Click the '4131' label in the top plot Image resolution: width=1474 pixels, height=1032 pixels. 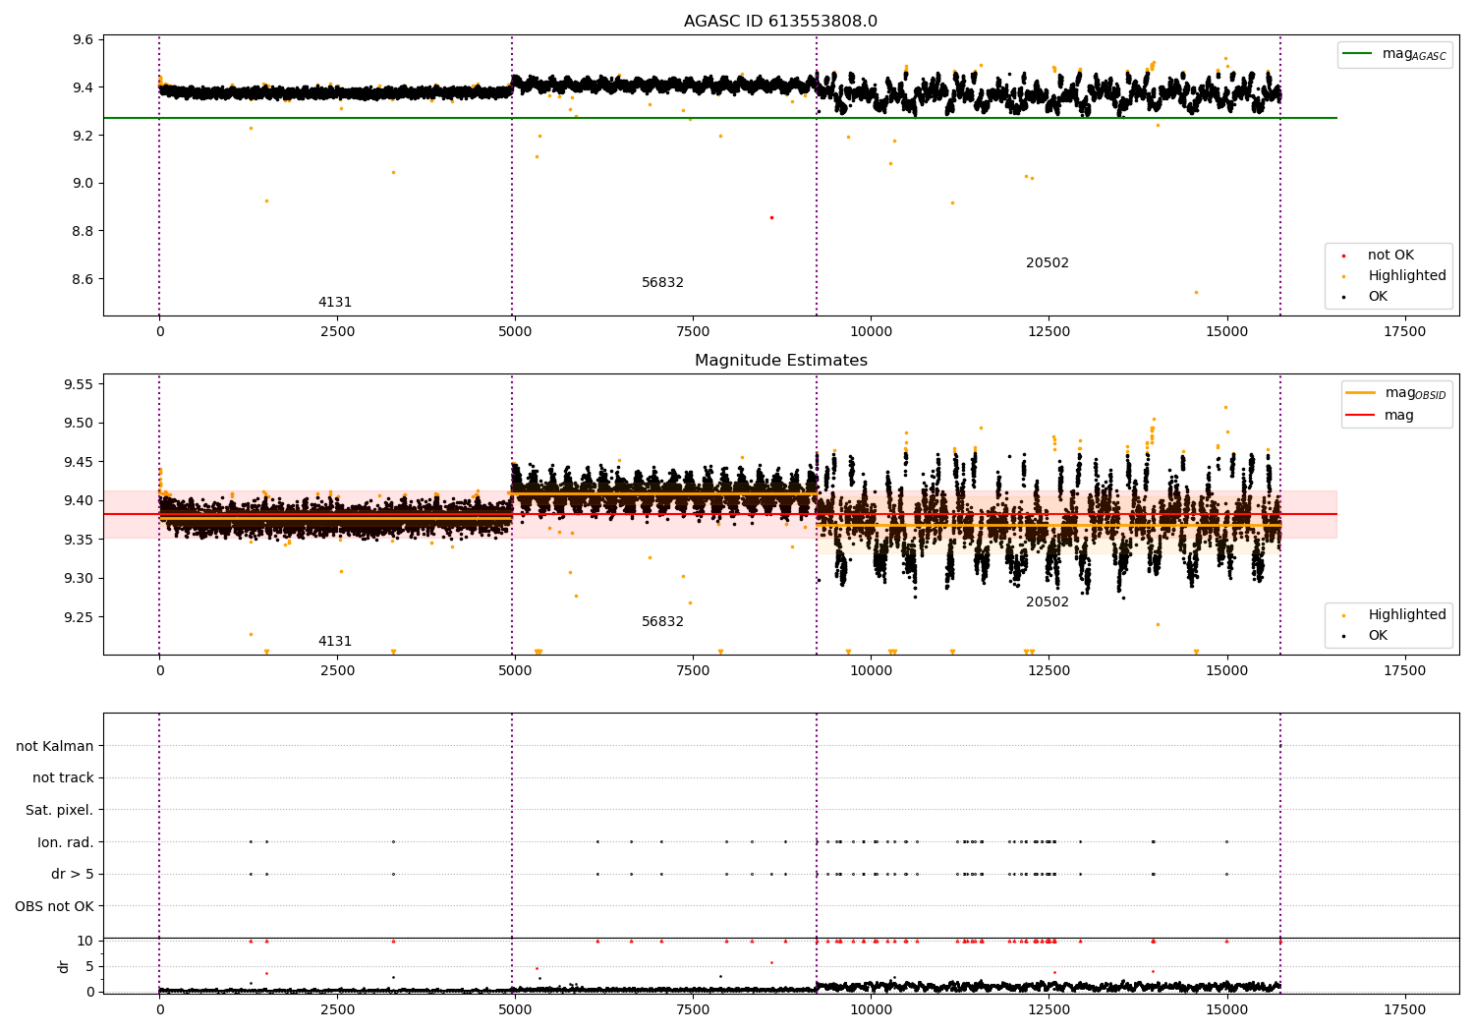(334, 303)
